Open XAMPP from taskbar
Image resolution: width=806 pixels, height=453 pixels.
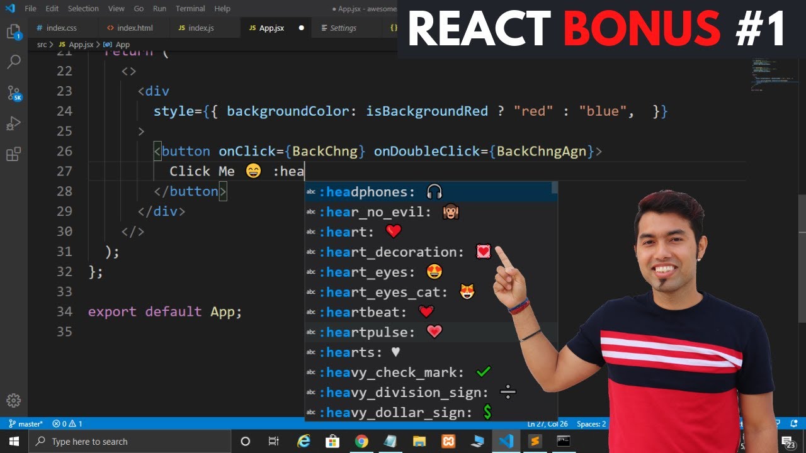click(448, 441)
